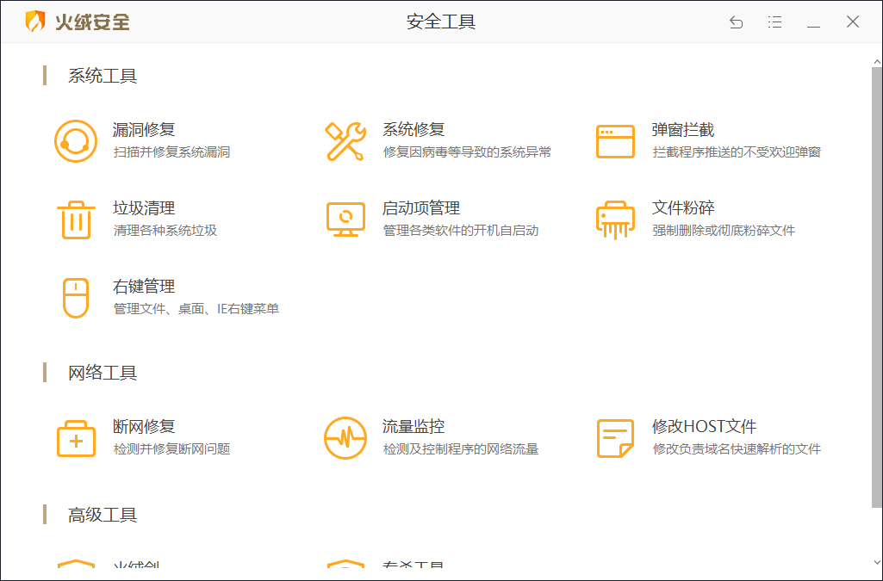The image size is (883, 581).
Task: Open the main menu list icon
Action: (774, 22)
